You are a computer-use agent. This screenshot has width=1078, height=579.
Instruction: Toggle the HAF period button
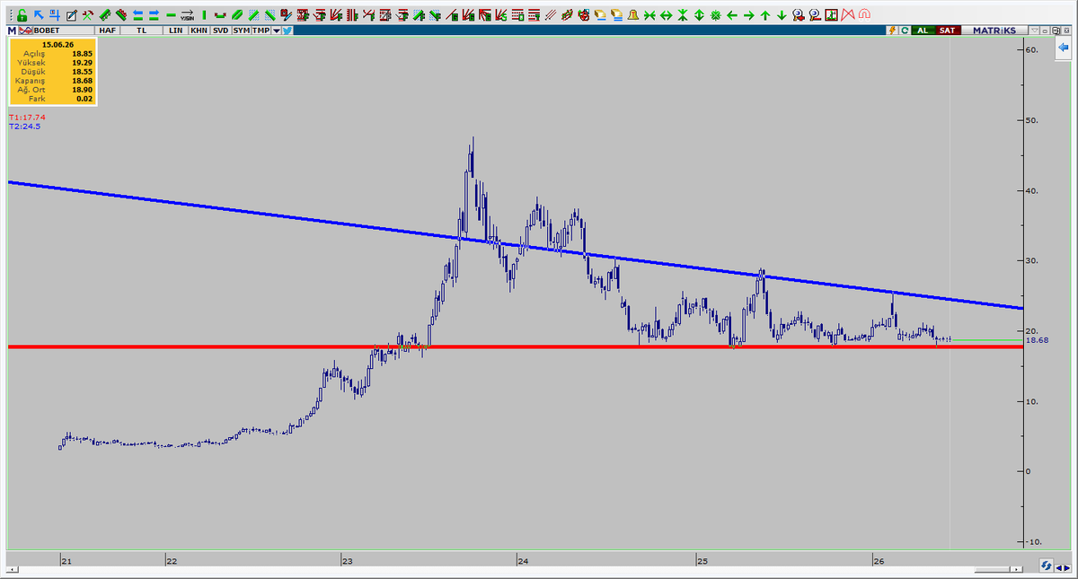coord(107,31)
